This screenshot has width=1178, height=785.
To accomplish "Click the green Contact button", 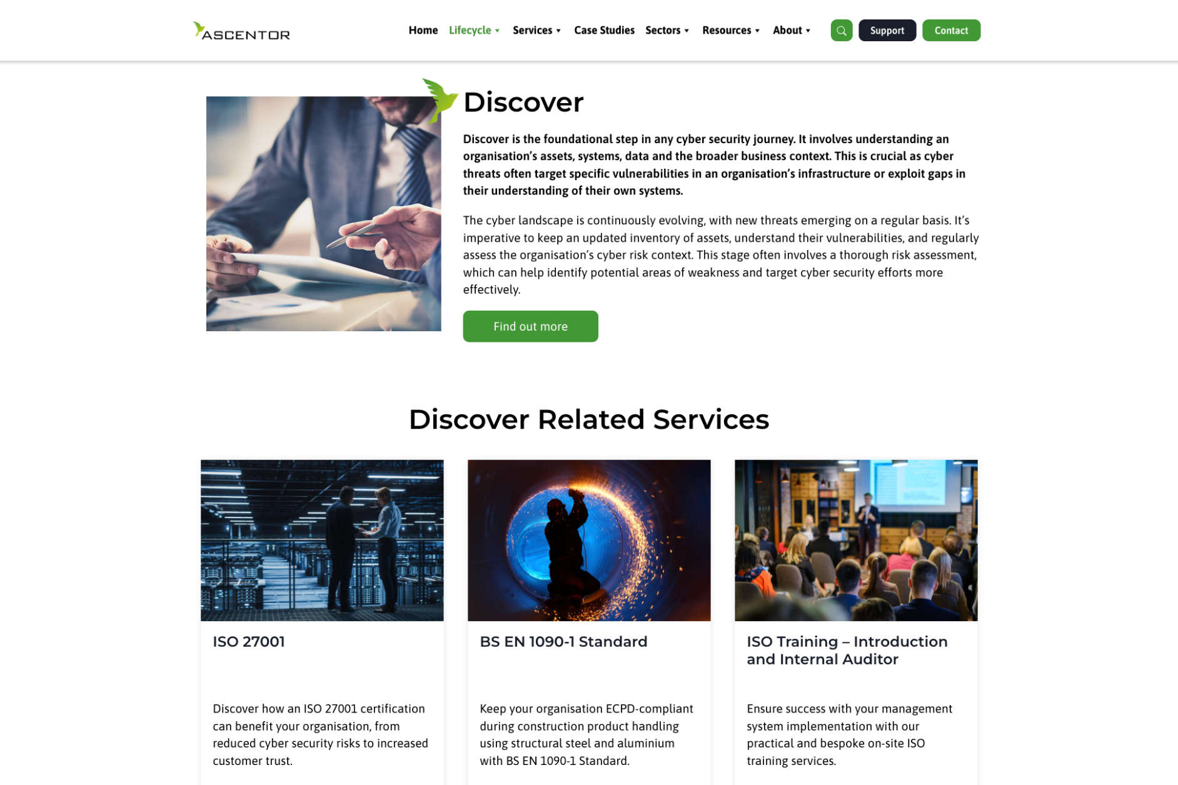I will click(x=951, y=30).
